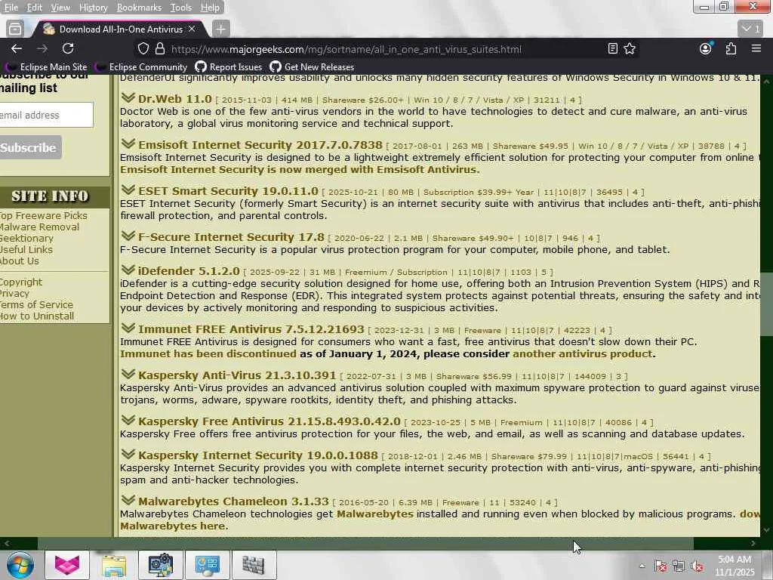Click the muted volume tray icon
773x580 pixels.
pyautogui.click(x=697, y=566)
